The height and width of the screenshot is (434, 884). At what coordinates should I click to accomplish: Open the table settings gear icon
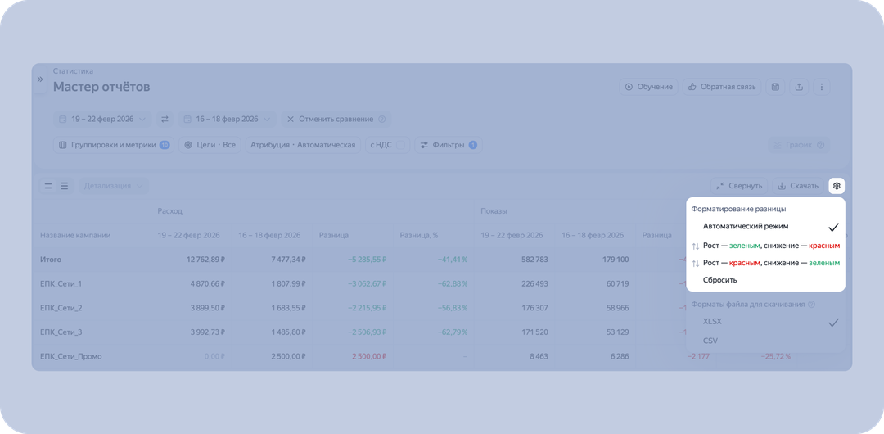tap(837, 186)
